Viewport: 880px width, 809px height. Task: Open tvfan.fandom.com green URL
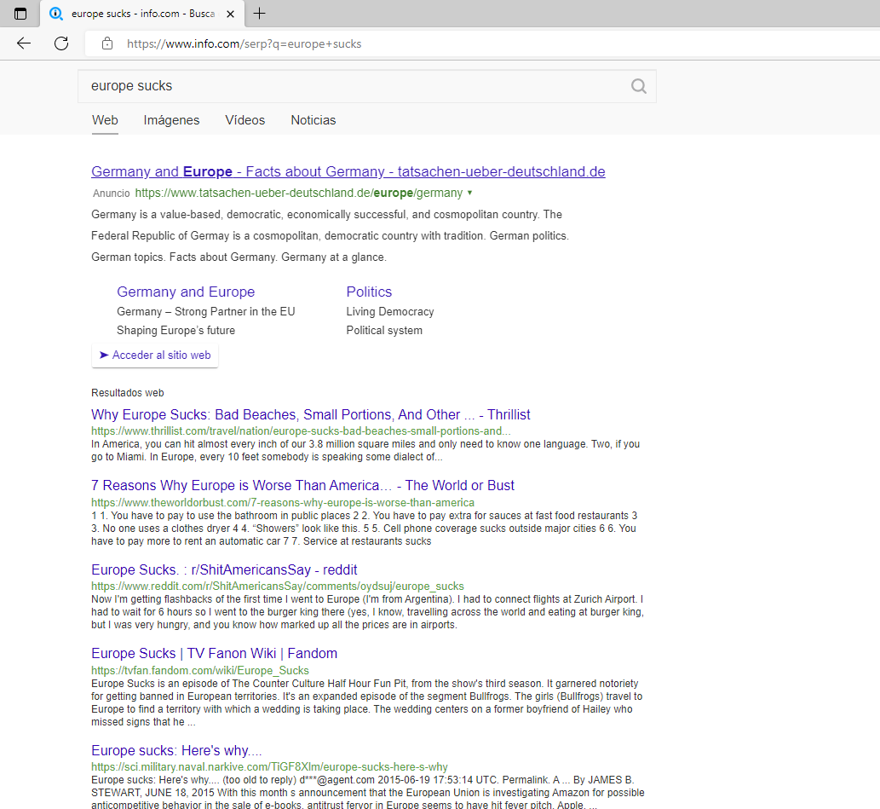click(x=200, y=670)
